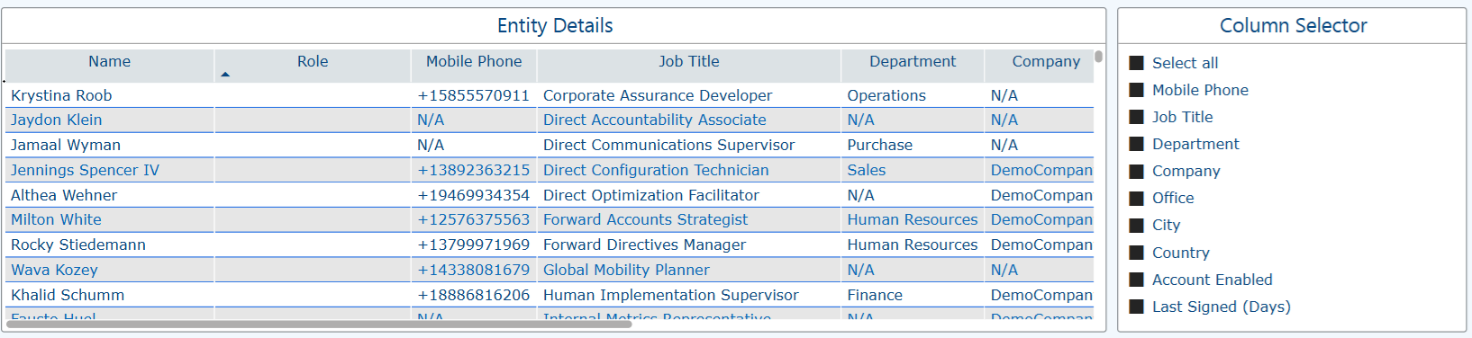Toggle the Job Title column checkbox
Screen dimensions: 1472x338
coord(1137,117)
